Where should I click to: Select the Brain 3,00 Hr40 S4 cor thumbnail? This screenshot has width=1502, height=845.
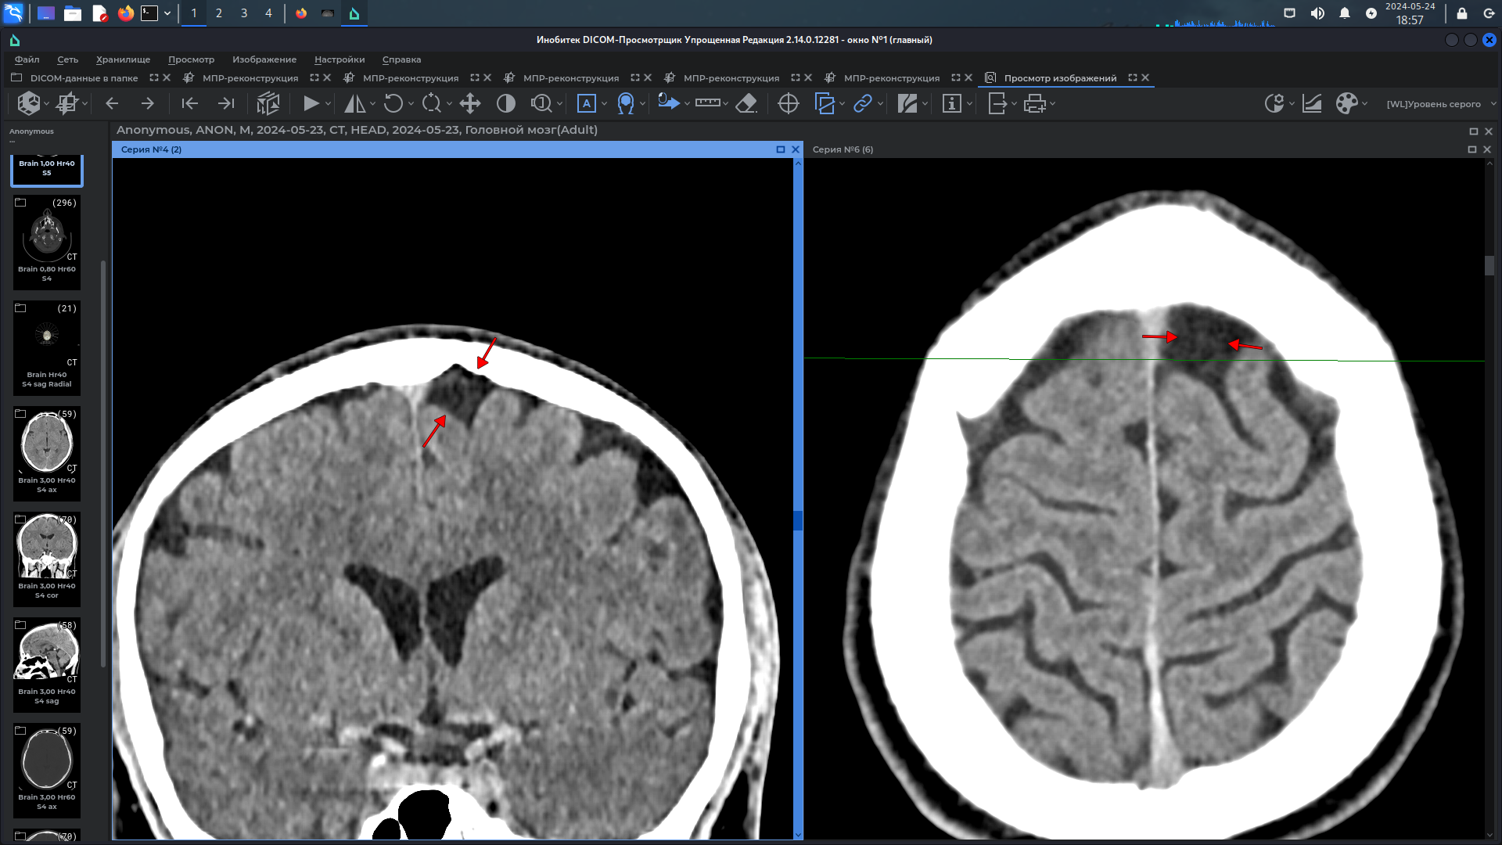47,559
